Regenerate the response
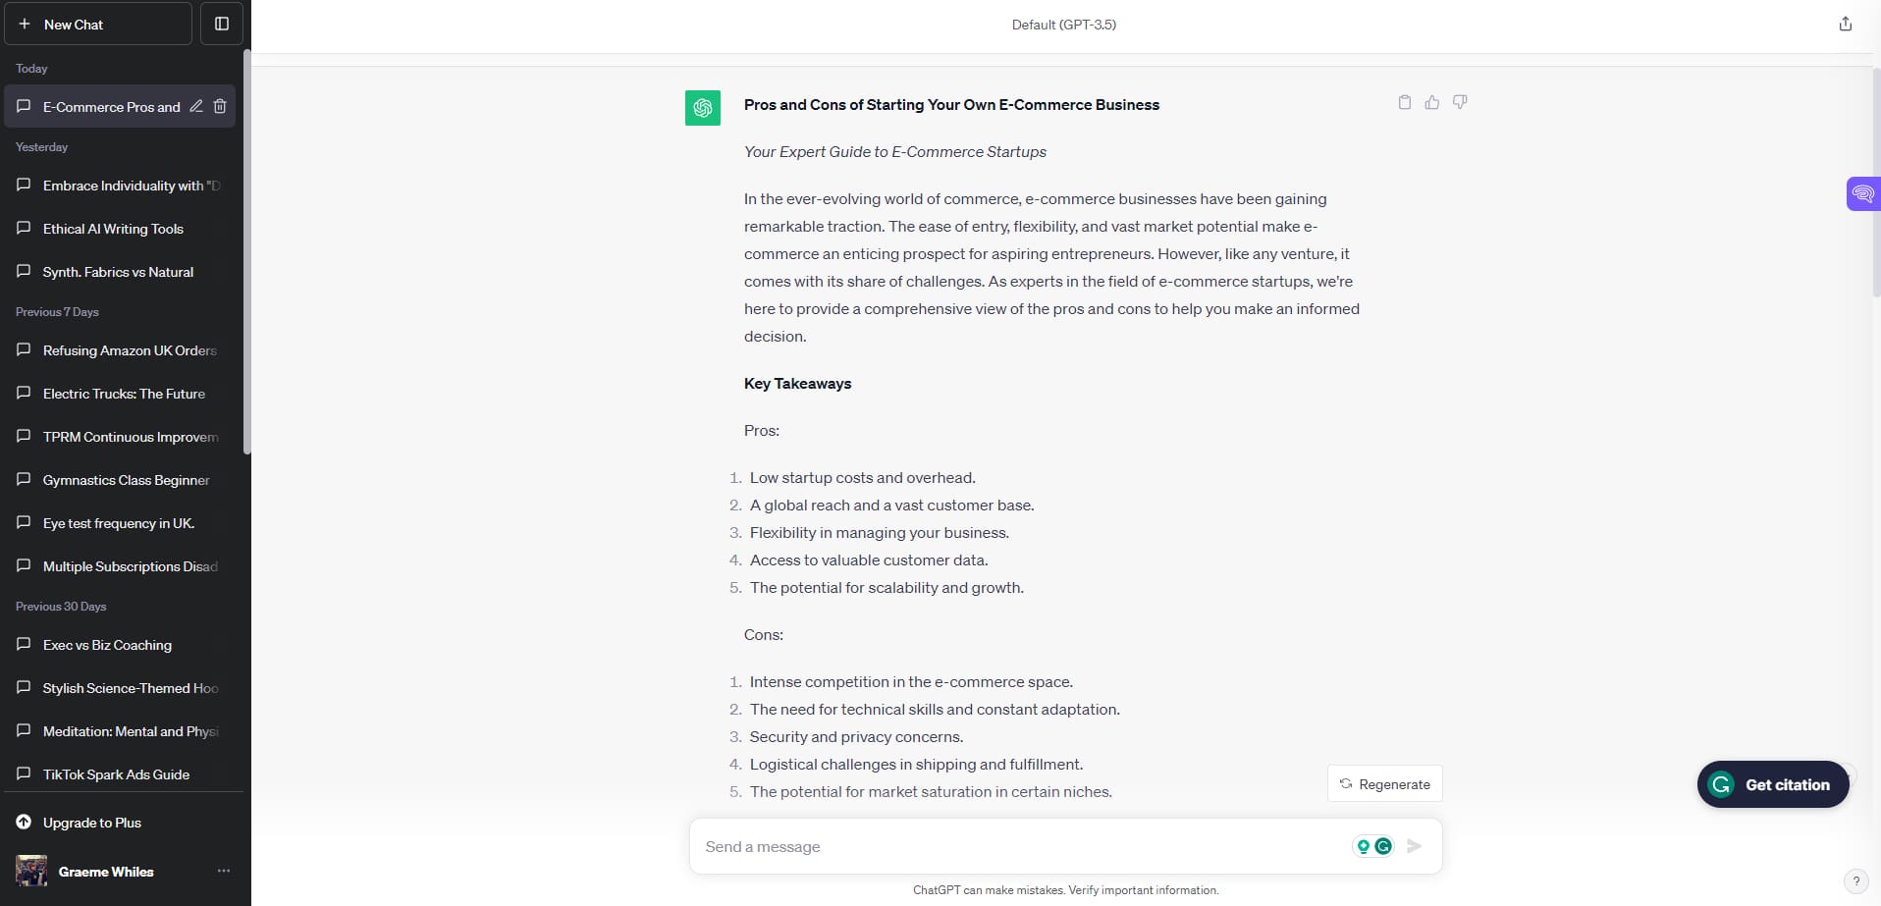Screen dimensions: 1881x906 click(x=1385, y=783)
